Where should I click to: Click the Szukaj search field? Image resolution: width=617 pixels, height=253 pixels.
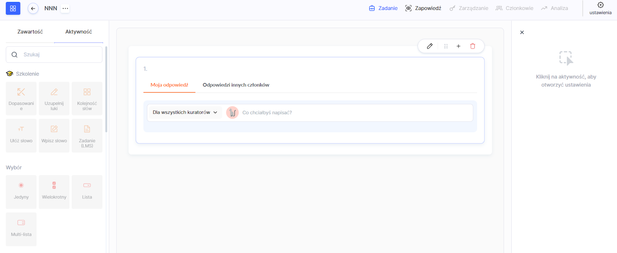point(58,55)
